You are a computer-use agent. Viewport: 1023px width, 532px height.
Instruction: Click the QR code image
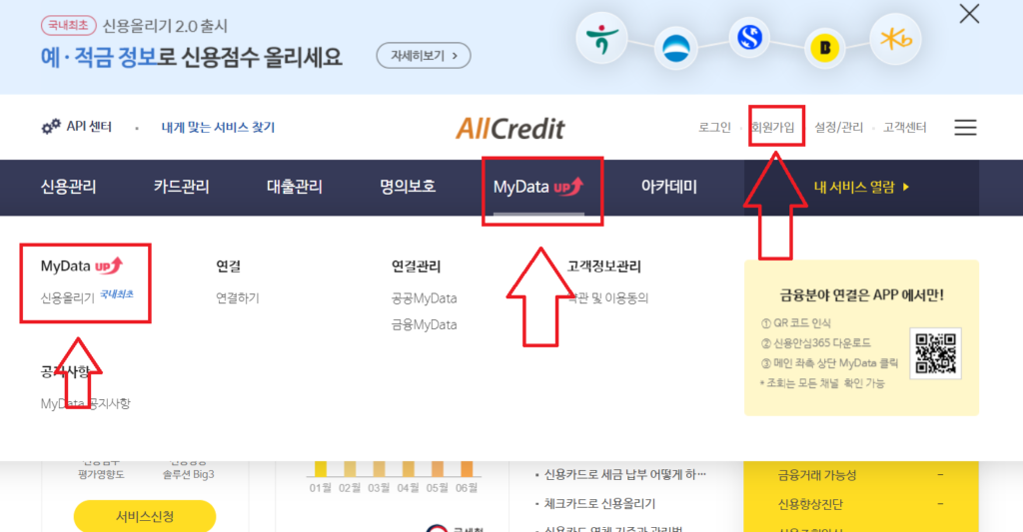coord(935,353)
